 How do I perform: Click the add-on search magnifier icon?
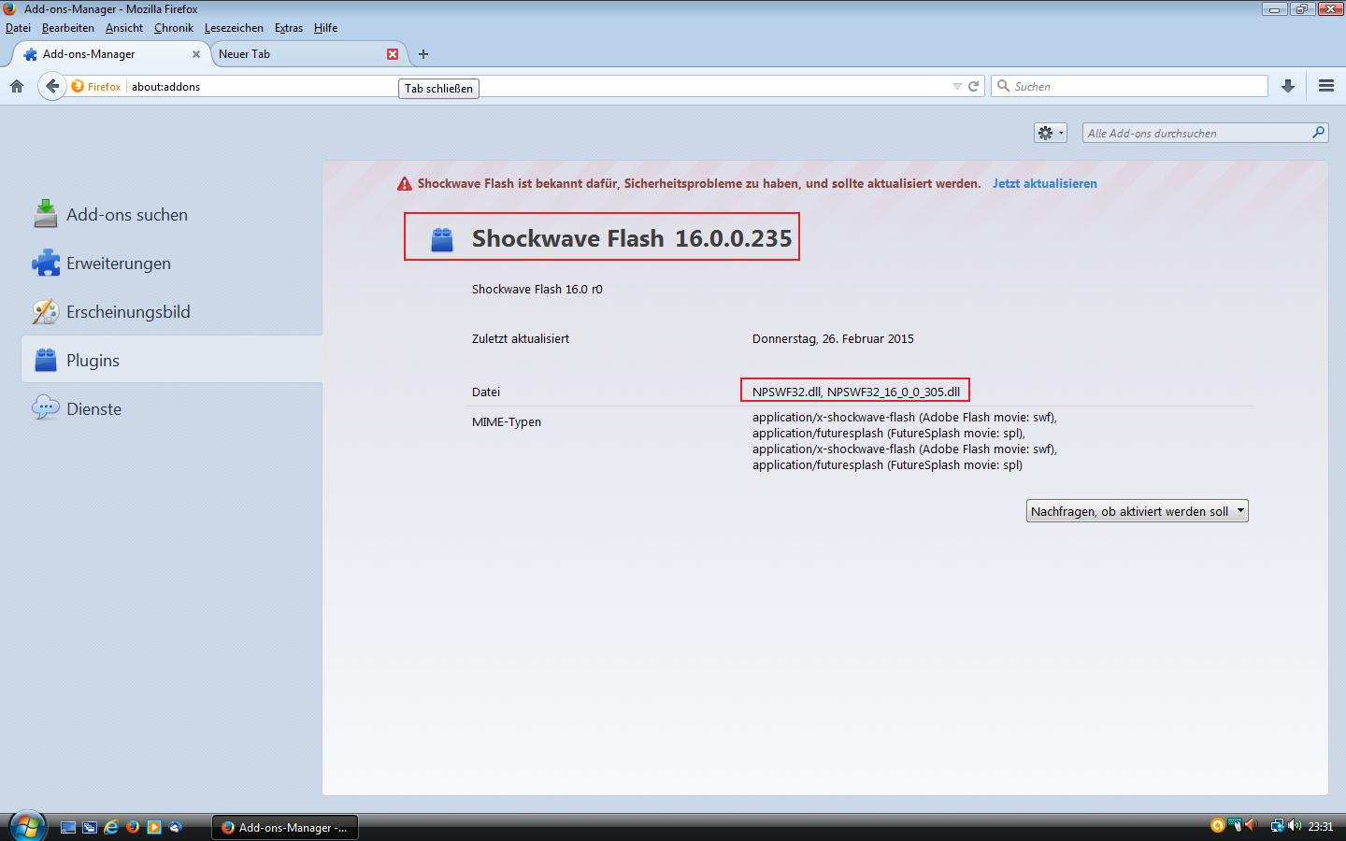coord(1318,133)
